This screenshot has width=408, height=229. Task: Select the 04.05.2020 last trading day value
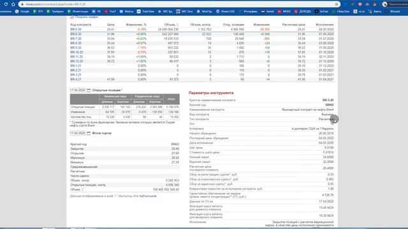[x=326, y=138]
